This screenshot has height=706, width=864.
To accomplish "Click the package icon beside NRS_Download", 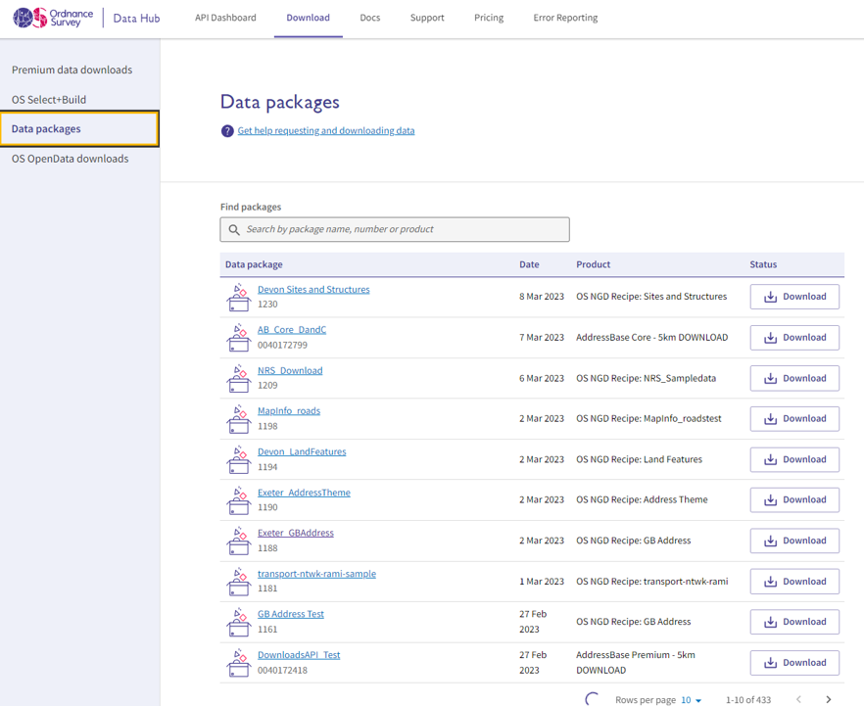I will point(238,378).
